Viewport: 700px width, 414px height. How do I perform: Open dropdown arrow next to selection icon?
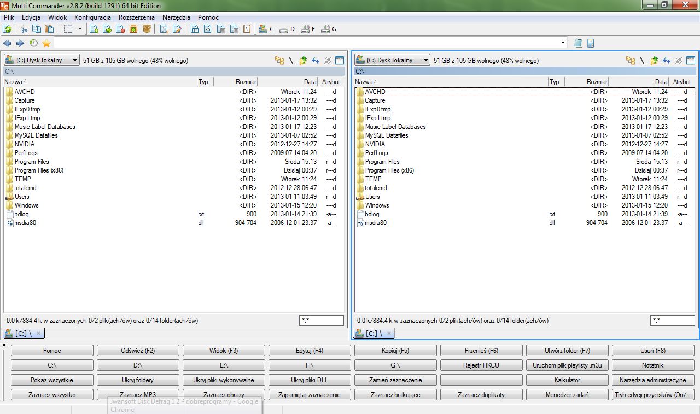click(79, 29)
